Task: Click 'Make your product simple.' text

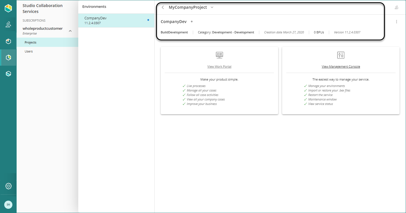Action: coord(219,79)
